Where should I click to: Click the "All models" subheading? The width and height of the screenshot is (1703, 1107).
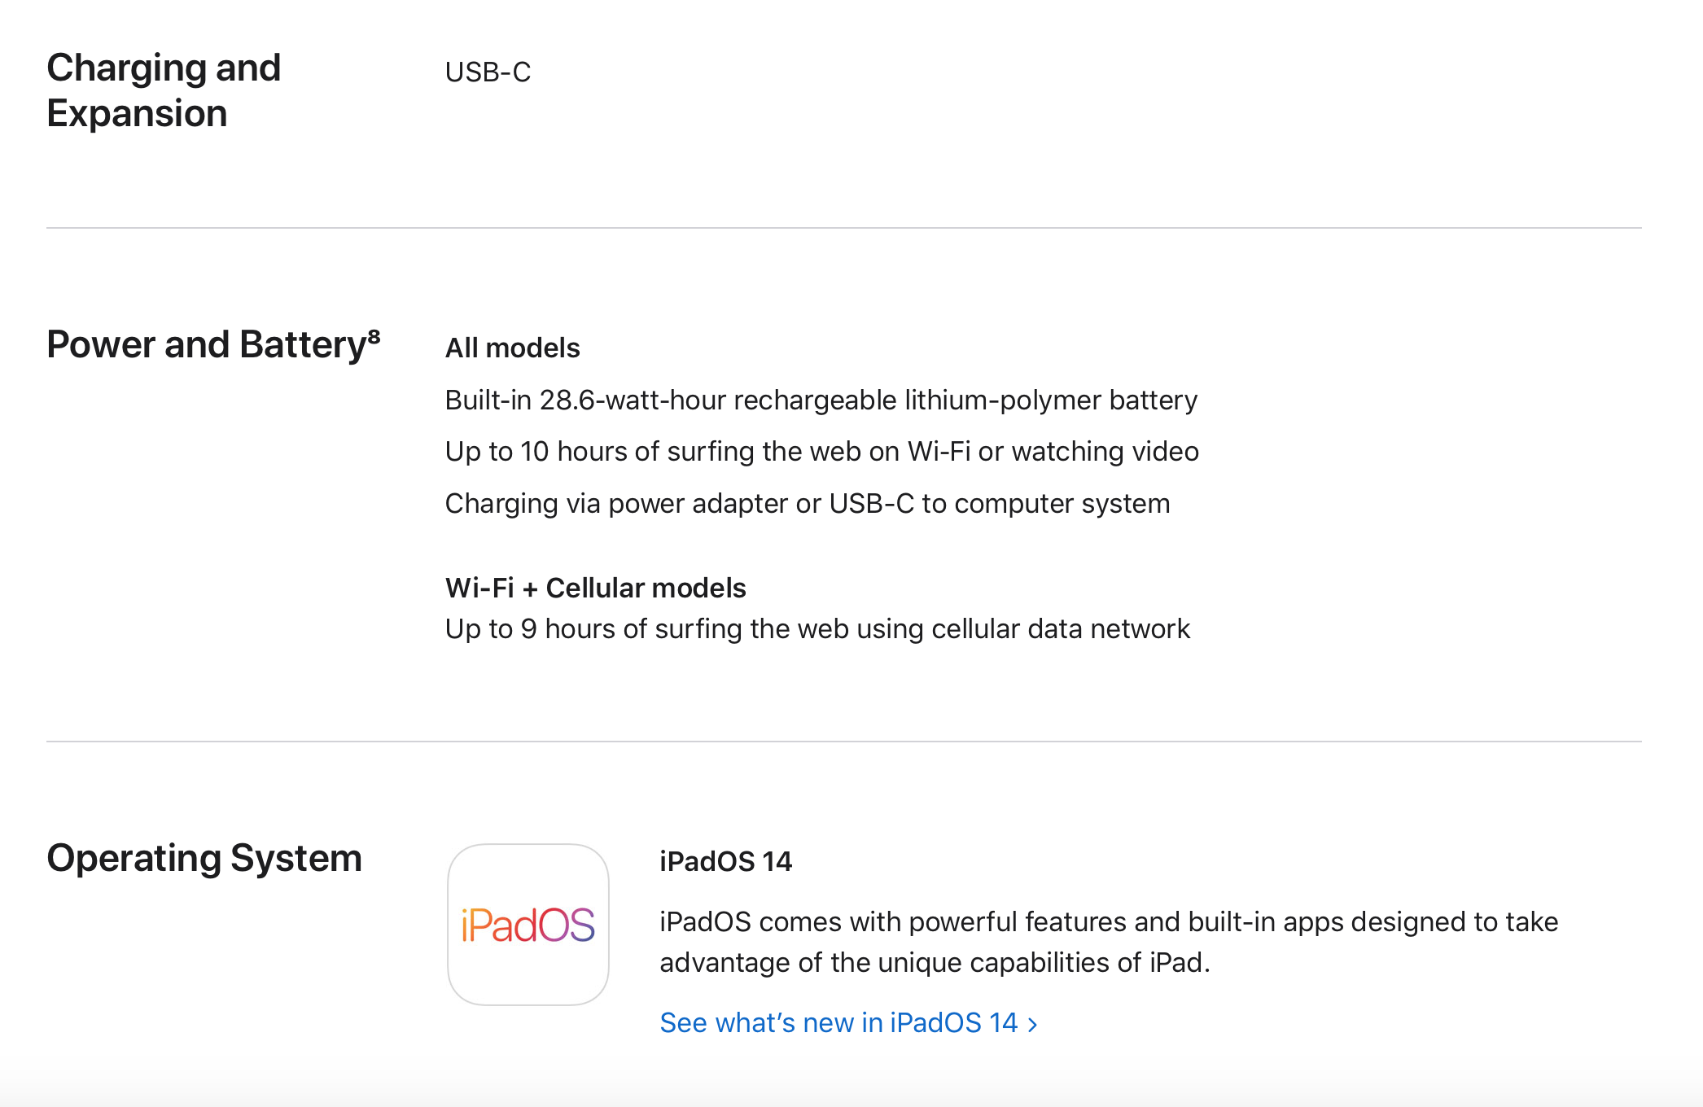click(x=512, y=348)
